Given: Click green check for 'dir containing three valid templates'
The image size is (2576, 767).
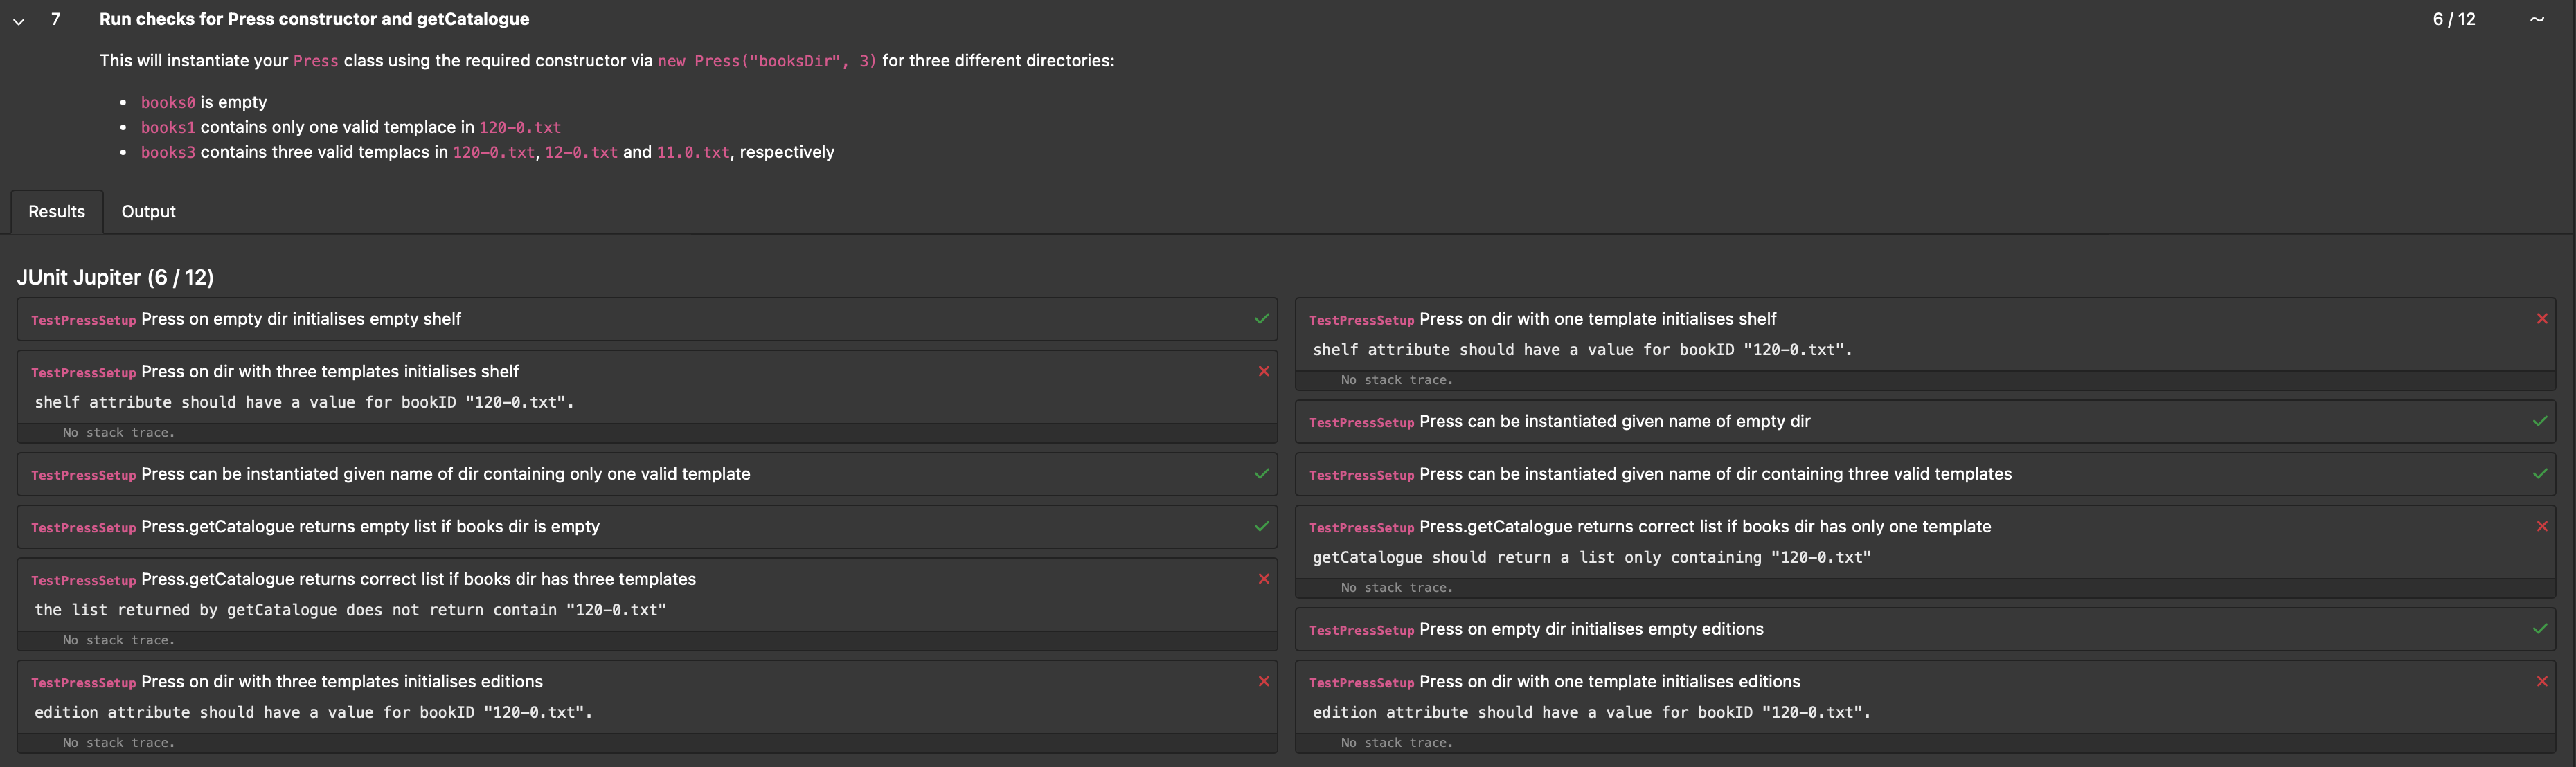Looking at the screenshot, I should pyautogui.click(x=2540, y=474).
